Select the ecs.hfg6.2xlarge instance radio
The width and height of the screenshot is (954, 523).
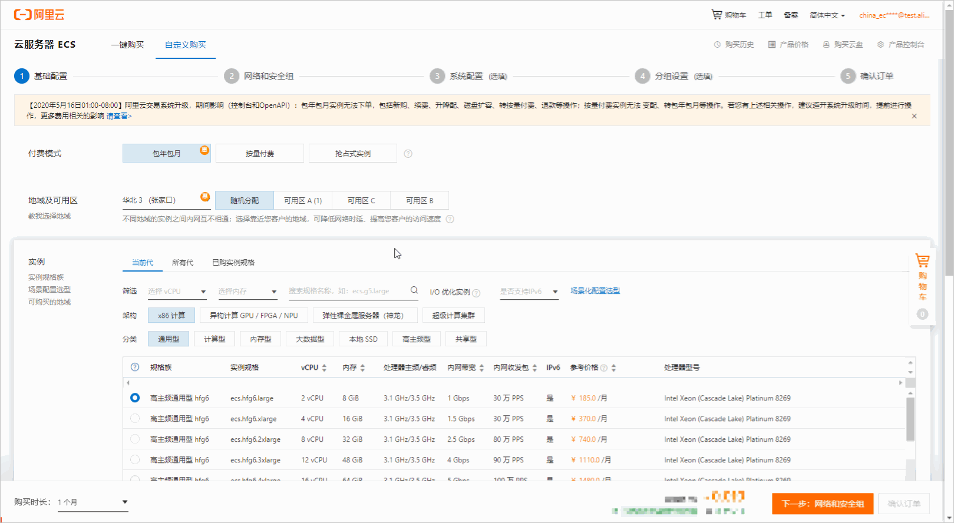click(x=135, y=439)
